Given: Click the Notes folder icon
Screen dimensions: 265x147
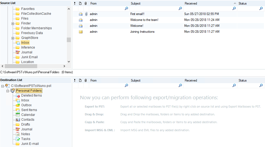Looking at the screenshot, I should point(18,134).
